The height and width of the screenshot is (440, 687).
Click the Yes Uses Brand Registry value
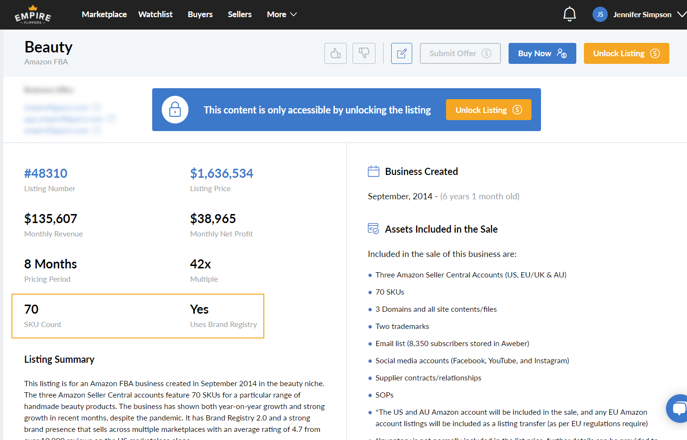coord(199,309)
